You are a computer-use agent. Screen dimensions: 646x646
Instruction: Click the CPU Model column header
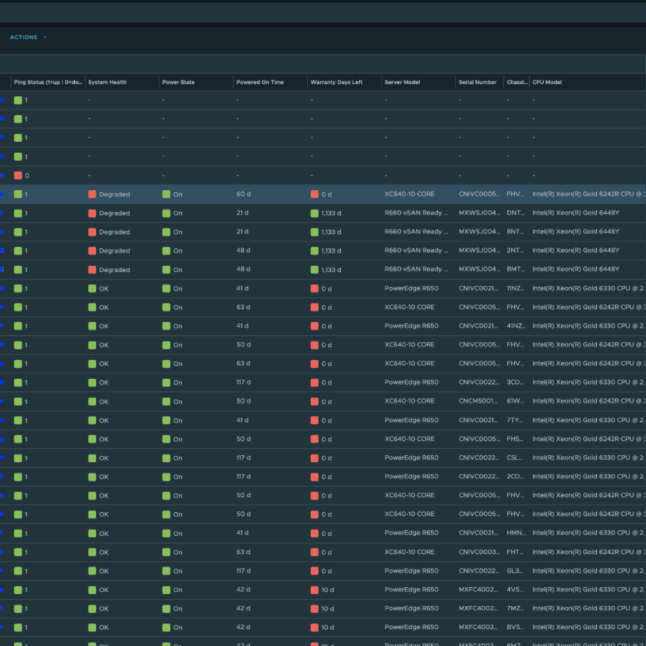tap(547, 82)
